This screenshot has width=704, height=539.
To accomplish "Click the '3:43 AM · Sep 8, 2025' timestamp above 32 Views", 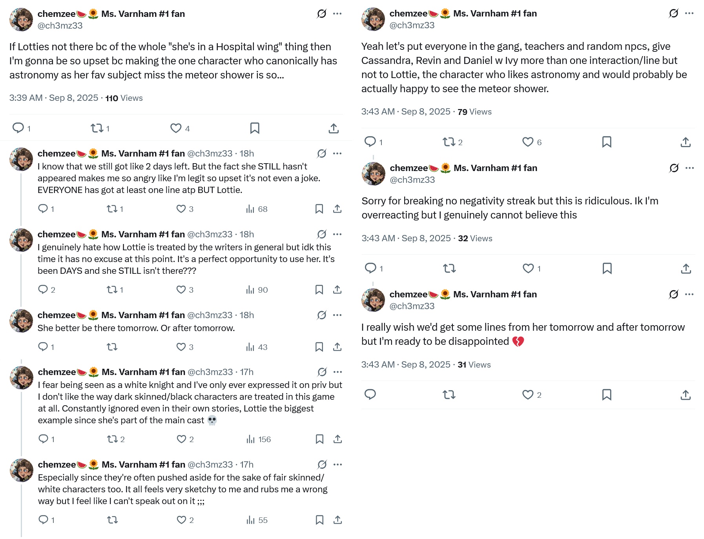I will pyautogui.click(x=406, y=239).
